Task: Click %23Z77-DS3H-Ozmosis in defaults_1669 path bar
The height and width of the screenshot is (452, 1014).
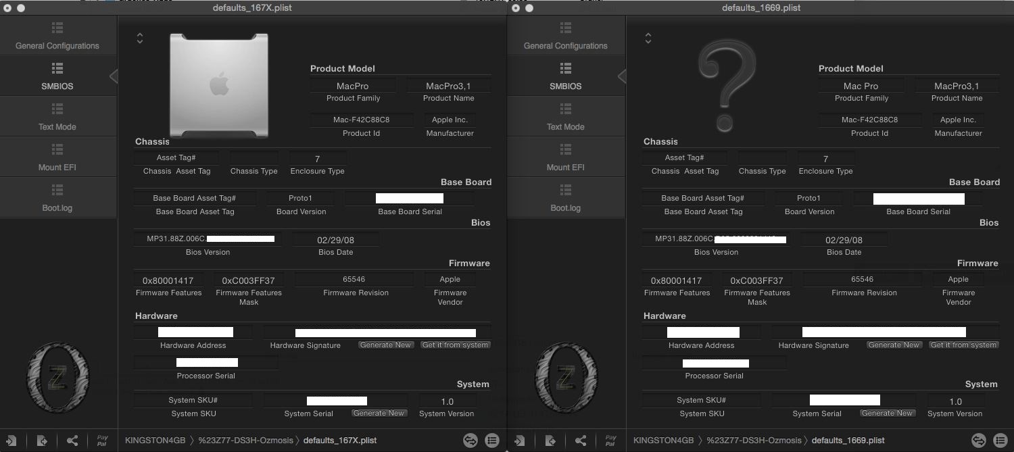Action: point(754,441)
